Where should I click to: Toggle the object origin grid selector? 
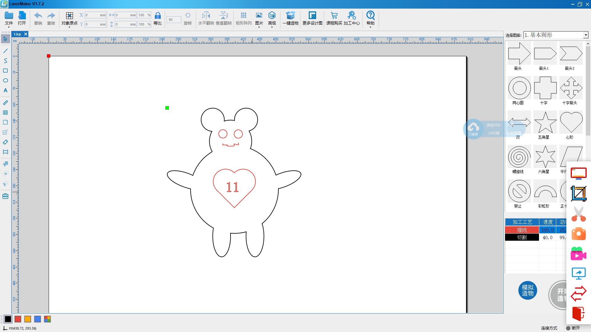70,16
